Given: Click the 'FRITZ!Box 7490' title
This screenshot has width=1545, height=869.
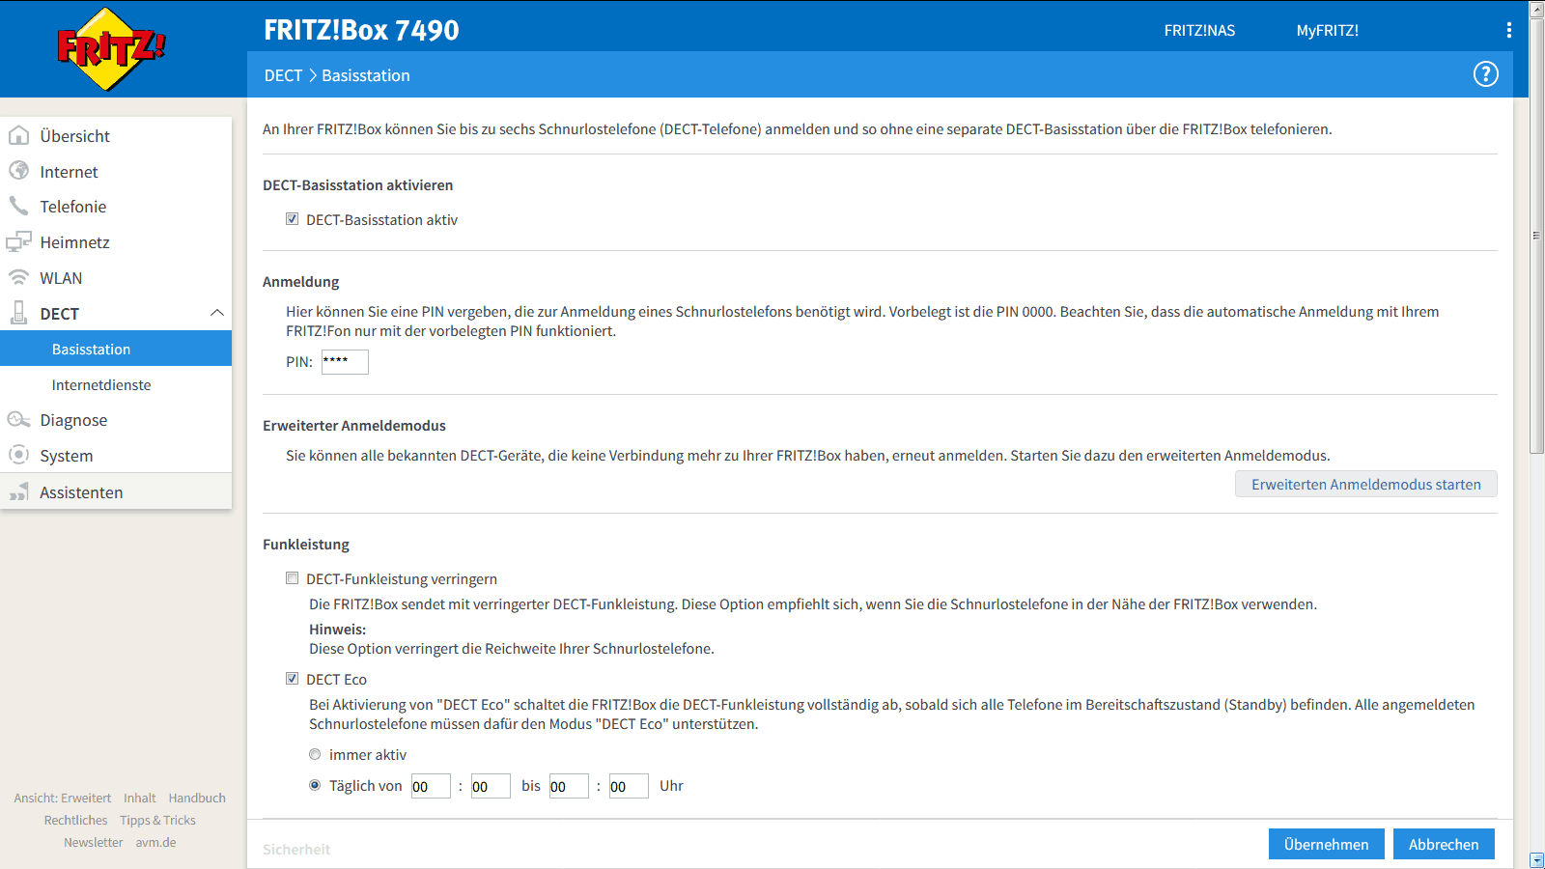Looking at the screenshot, I should click(x=361, y=30).
